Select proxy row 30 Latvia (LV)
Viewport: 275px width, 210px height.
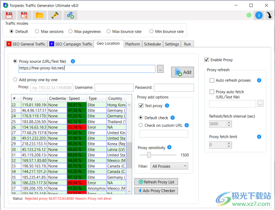point(69,149)
